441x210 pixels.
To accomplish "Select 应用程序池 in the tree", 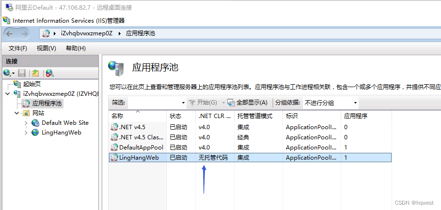I will coord(47,104).
